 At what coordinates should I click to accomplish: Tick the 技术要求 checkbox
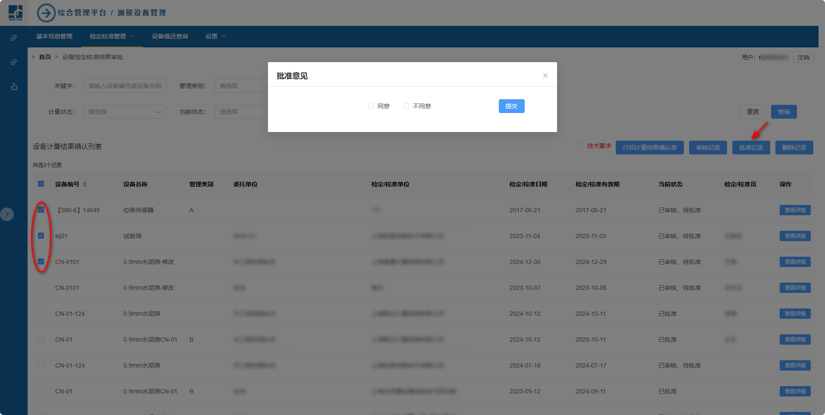(x=581, y=146)
